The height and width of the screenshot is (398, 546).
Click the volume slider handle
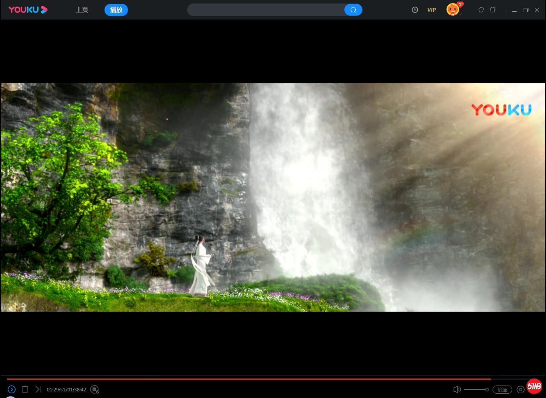tap(487, 389)
